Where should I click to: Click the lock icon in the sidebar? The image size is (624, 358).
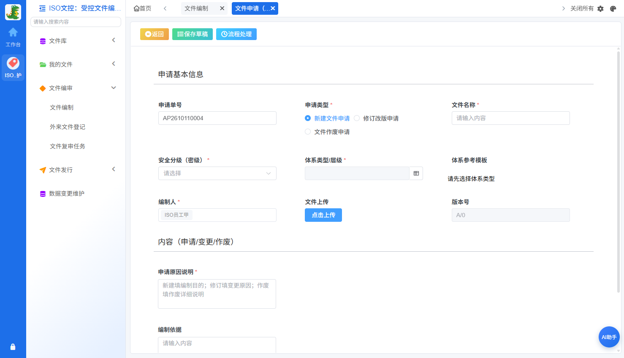[13, 347]
